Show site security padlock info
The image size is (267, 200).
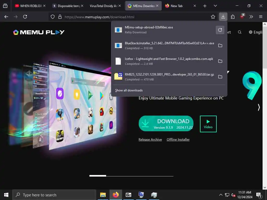point(60,17)
